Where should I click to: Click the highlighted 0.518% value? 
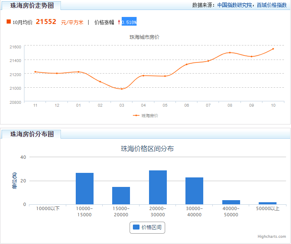[129, 22]
